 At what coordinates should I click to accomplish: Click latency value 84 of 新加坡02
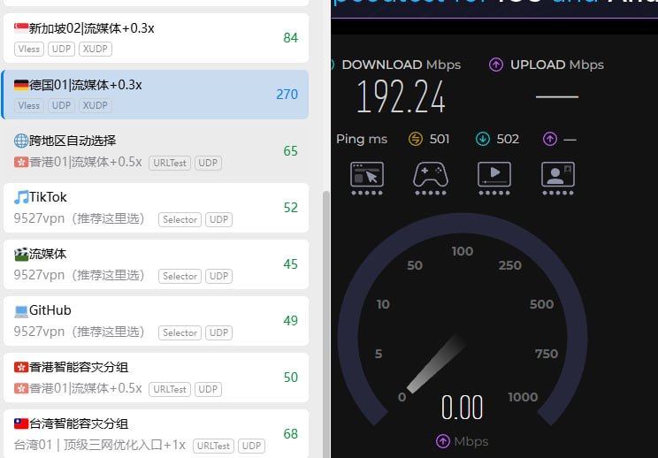click(290, 38)
